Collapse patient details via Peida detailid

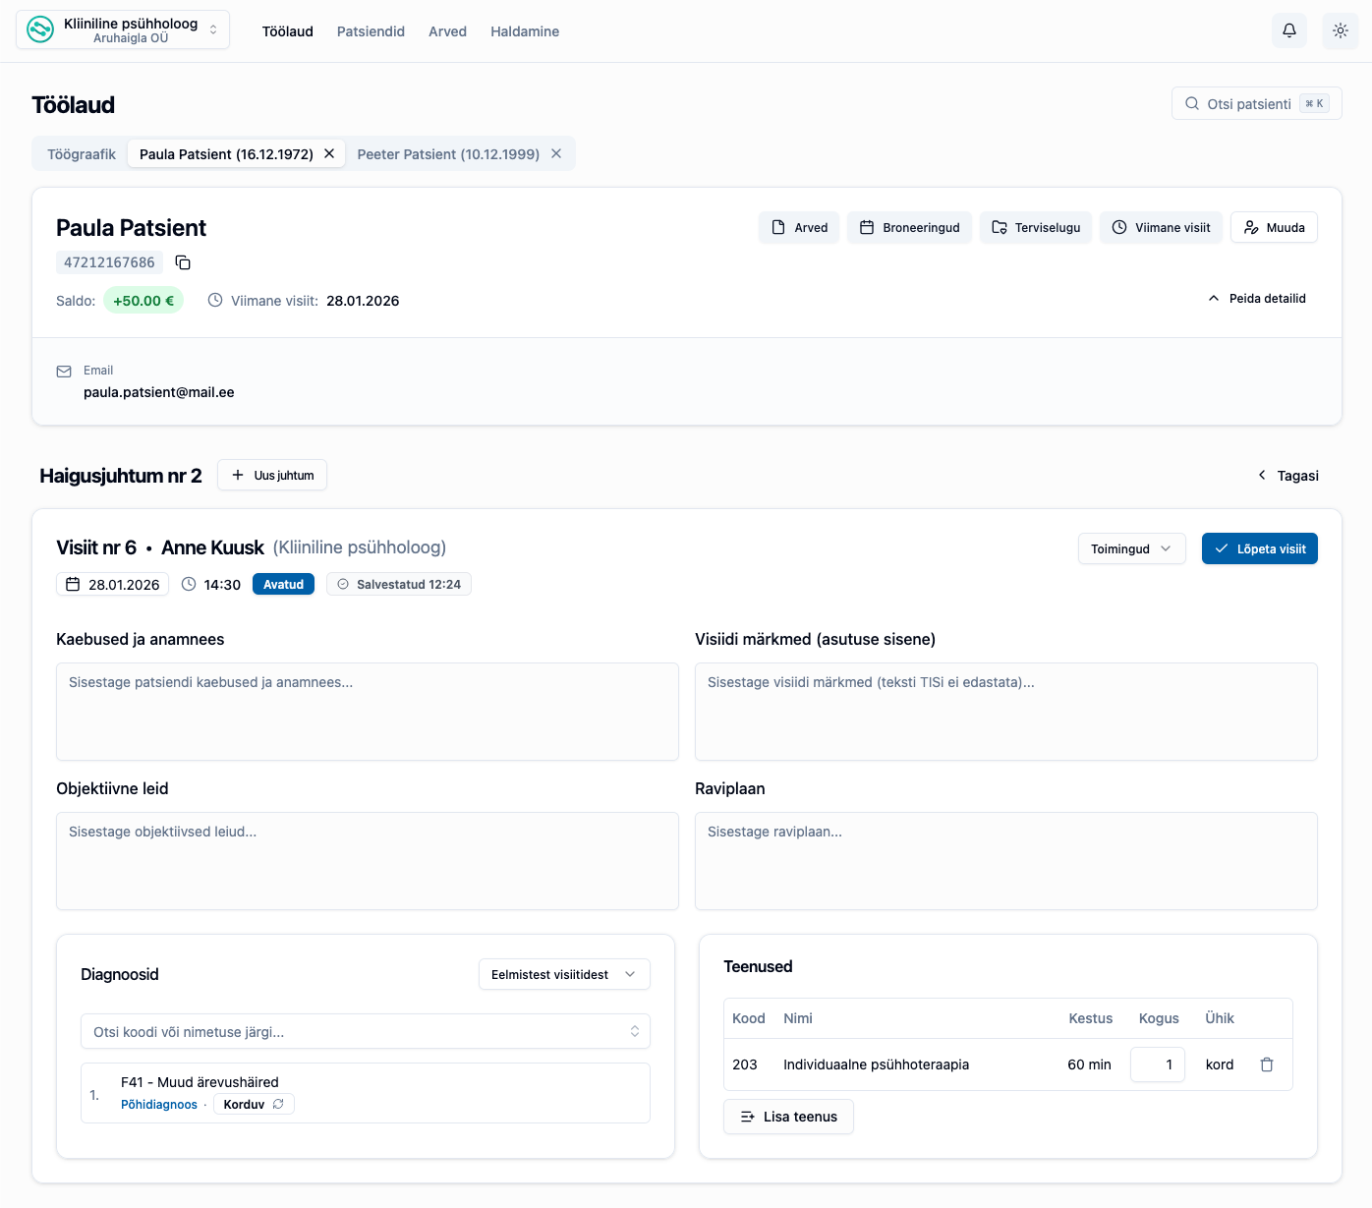pos(1257,298)
